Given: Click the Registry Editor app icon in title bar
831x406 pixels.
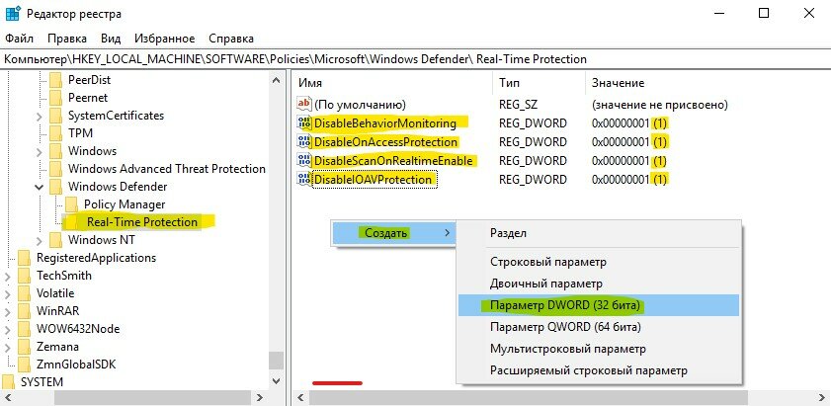Looking at the screenshot, I should 13,13.
